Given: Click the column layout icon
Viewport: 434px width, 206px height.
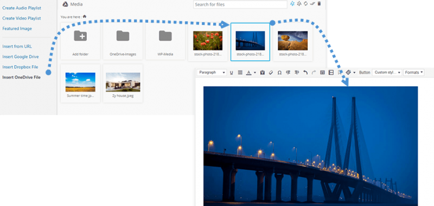Looking at the screenshot, I should point(331,73).
